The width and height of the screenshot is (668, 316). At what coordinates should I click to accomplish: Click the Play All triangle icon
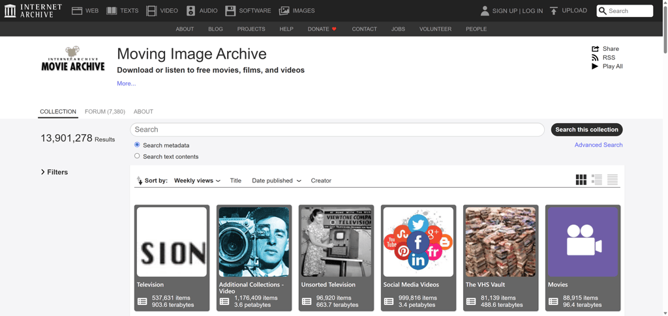pos(595,66)
